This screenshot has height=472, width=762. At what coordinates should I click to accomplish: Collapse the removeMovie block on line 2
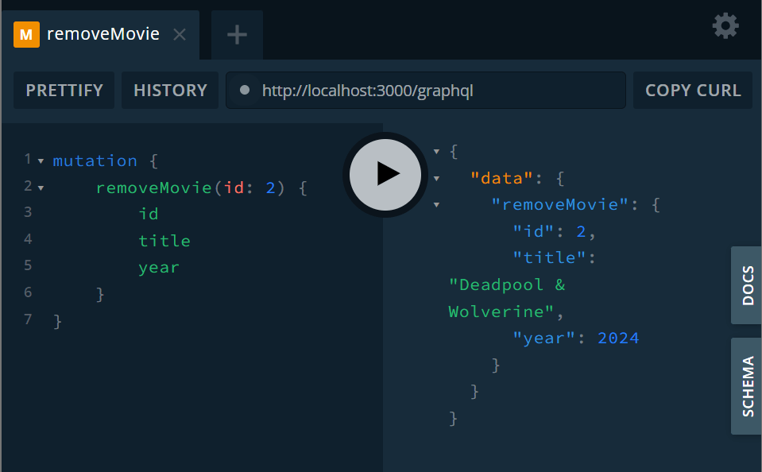point(41,188)
